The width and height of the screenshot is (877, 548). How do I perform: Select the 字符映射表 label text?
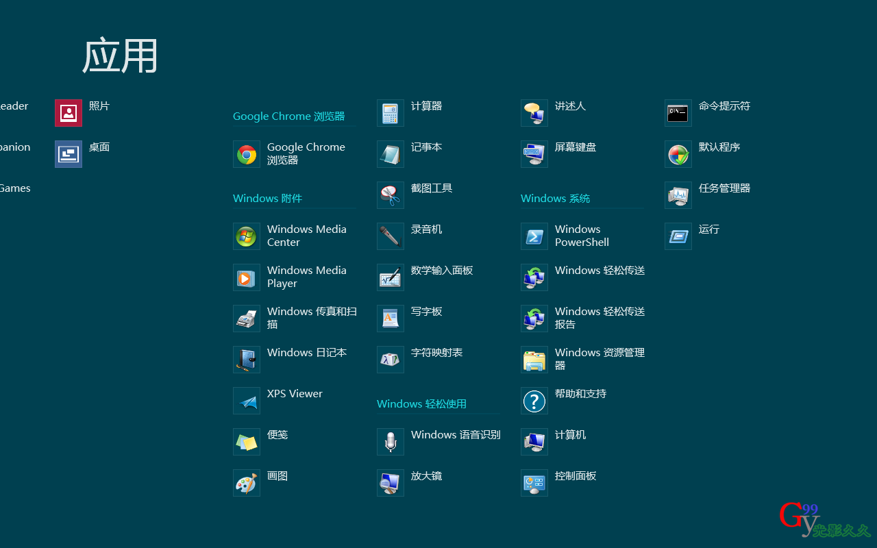(436, 353)
